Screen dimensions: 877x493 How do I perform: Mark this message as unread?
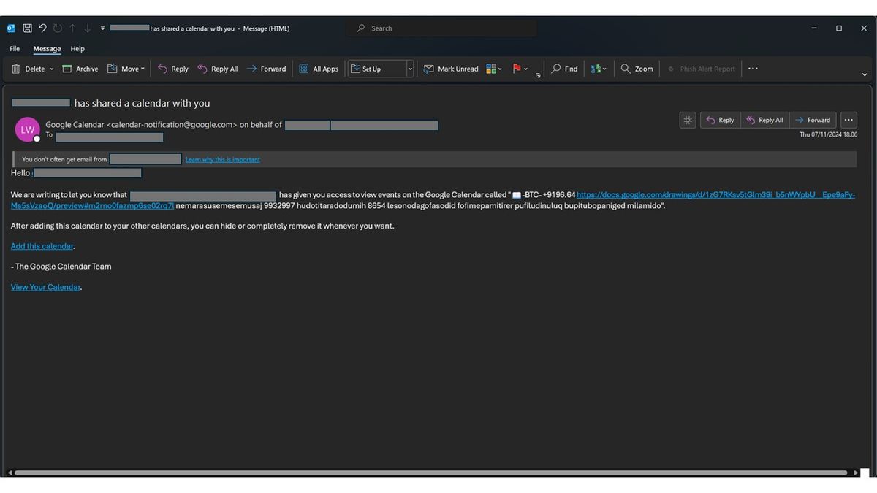click(x=451, y=69)
